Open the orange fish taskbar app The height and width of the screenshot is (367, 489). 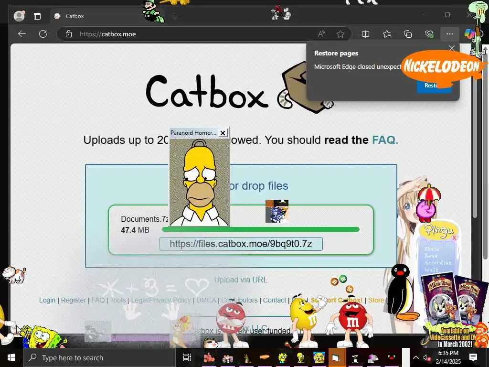pyautogui.click(x=264, y=357)
